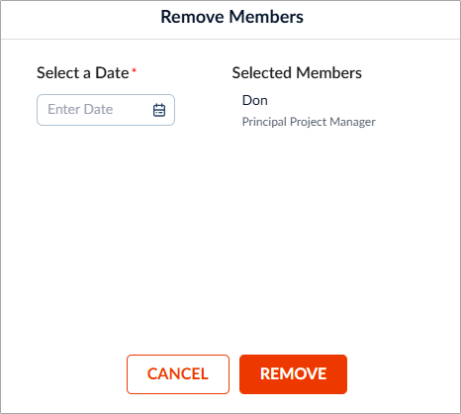This screenshot has height=414, width=461.
Task: Cancel the Remove Members dialog
Action: [x=178, y=374]
